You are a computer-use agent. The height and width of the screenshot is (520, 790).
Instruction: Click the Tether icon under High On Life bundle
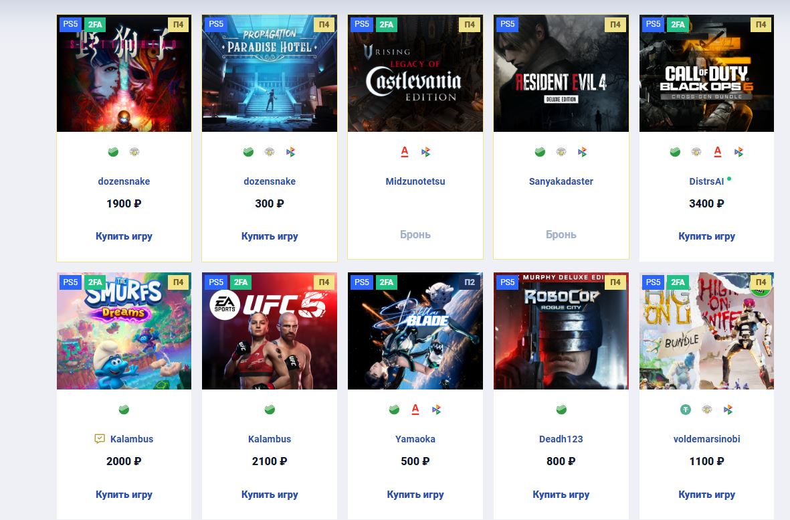point(685,410)
